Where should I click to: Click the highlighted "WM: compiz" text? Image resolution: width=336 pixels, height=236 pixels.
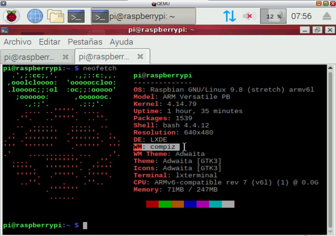point(156,147)
